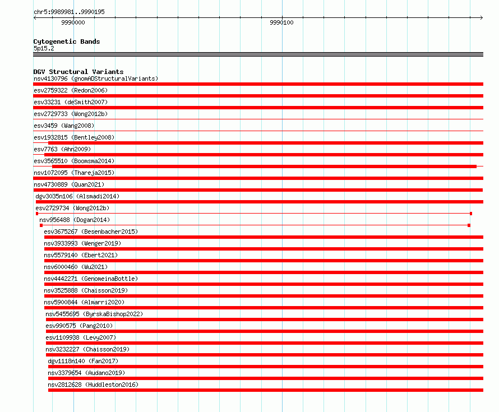Screen dimensions: 499x412
Task: Open nsv3379654 (Audano2019) variant details
Action: pos(86,373)
